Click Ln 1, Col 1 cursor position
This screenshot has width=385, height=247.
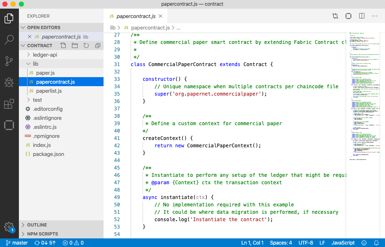tap(252, 243)
